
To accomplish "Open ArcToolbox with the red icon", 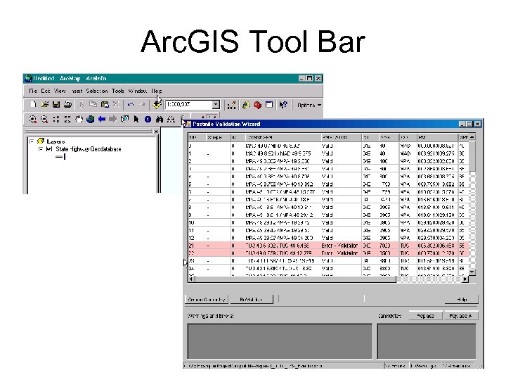I will point(257,105).
